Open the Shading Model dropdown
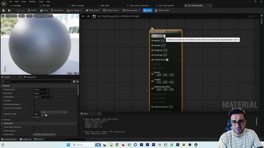This screenshot has width=264, height=148. coord(43,97)
